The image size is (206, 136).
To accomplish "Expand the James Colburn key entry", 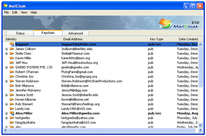I will point(6,49).
